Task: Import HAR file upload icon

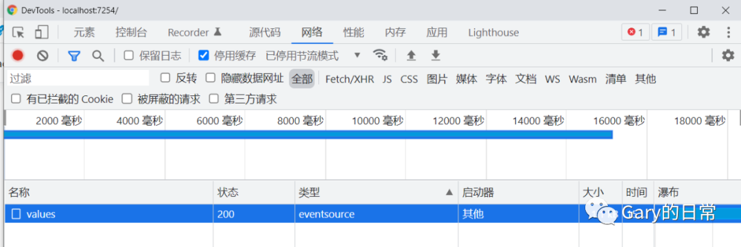Action: click(x=412, y=56)
